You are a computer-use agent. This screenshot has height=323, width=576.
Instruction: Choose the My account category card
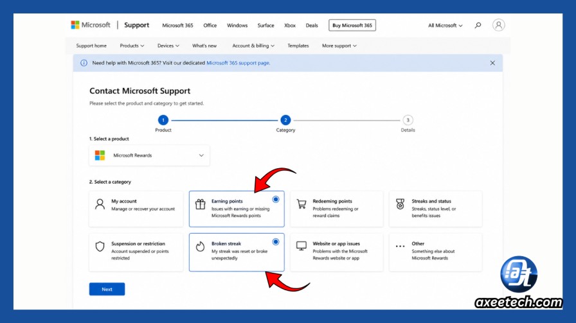[136, 209]
